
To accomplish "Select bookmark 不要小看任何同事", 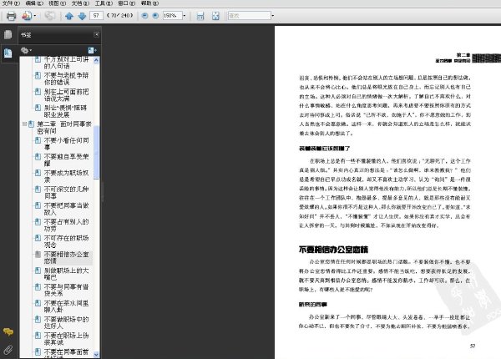I will (66, 144).
